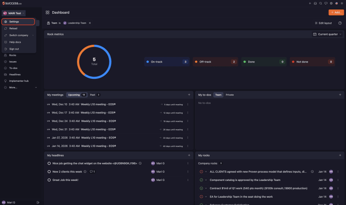Remove the Leadership Team filter
This screenshot has width=346, height=205.
90,23
